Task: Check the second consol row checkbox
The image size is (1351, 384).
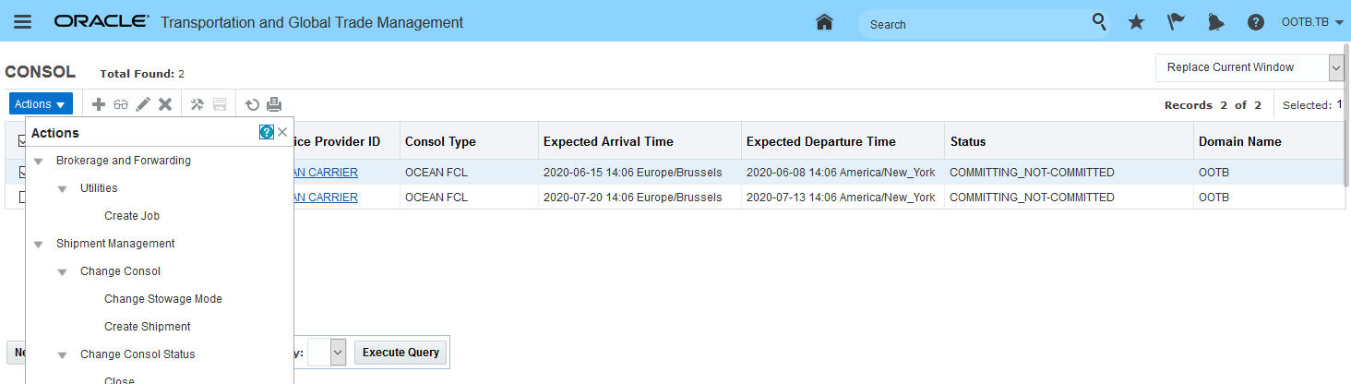Action: tap(22, 197)
